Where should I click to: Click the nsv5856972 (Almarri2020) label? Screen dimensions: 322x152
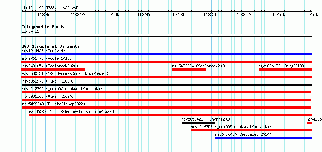click(48, 81)
